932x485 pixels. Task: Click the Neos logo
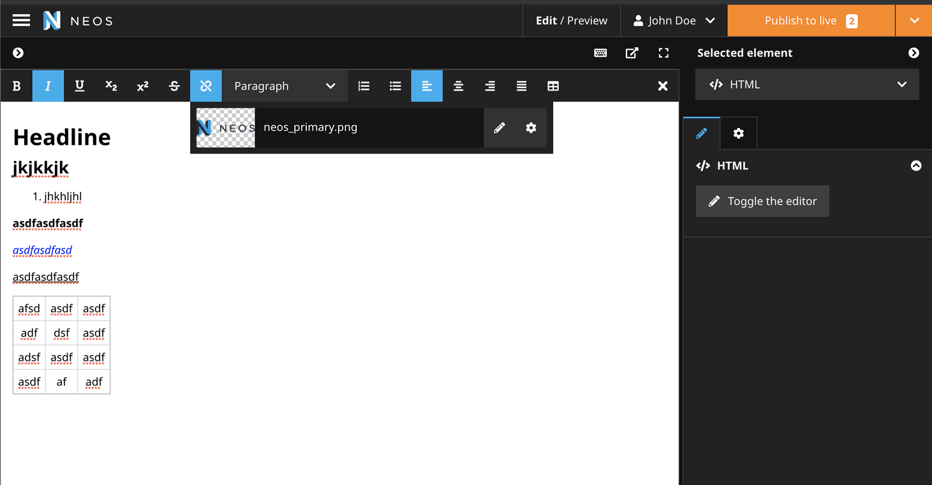tap(78, 21)
